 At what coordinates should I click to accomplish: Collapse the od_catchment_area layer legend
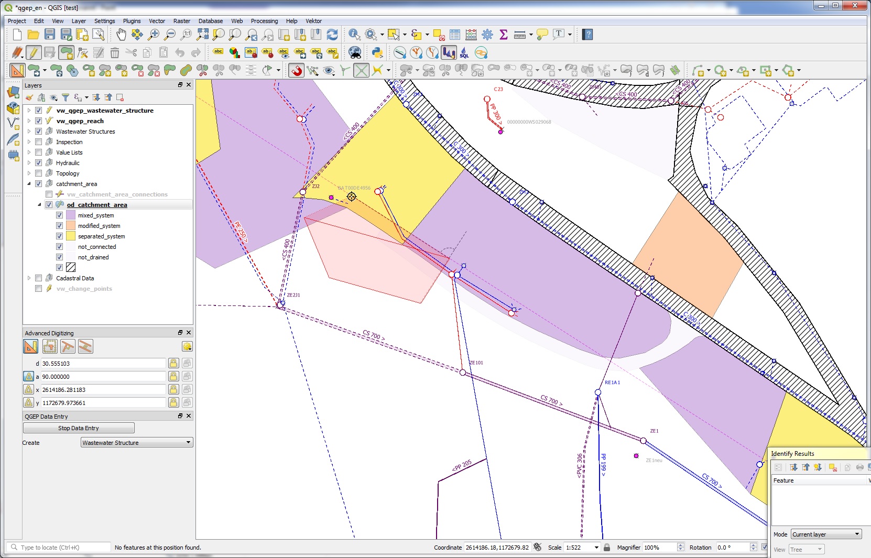point(39,205)
